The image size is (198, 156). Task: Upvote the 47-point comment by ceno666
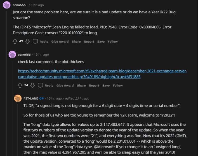tap(15, 41)
